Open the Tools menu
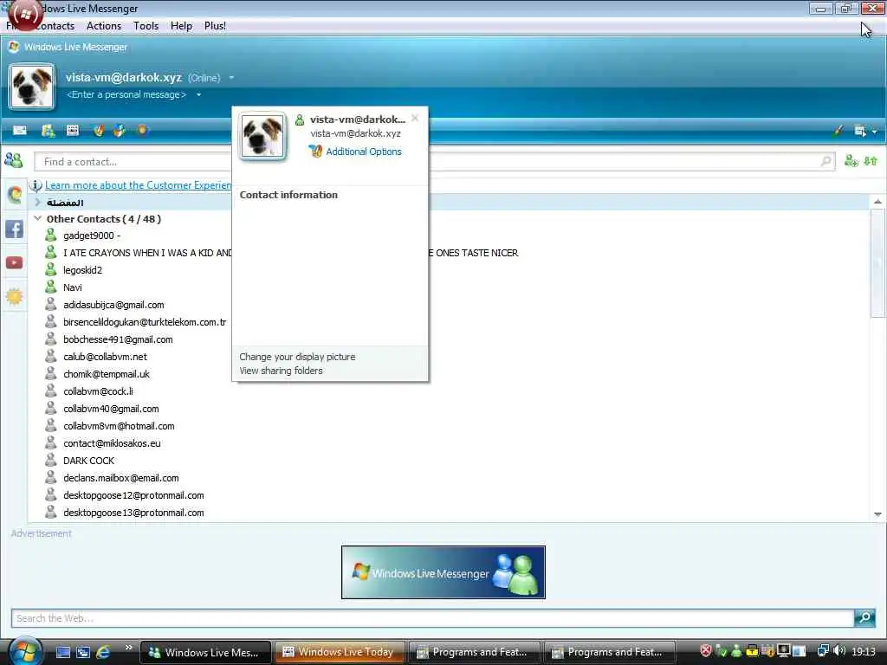The height and width of the screenshot is (665, 887). [146, 26]
